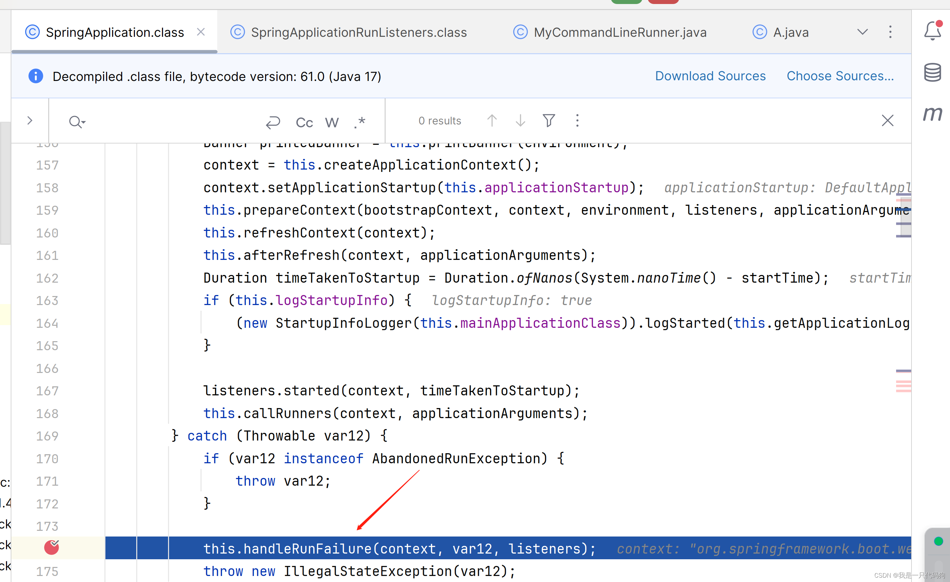Switch to the MyCommandLineRunner.java tab

pyautogui.click(x=609, y=32)
